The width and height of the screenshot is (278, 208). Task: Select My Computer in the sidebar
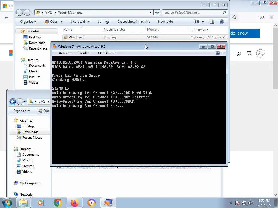[29, 183]
